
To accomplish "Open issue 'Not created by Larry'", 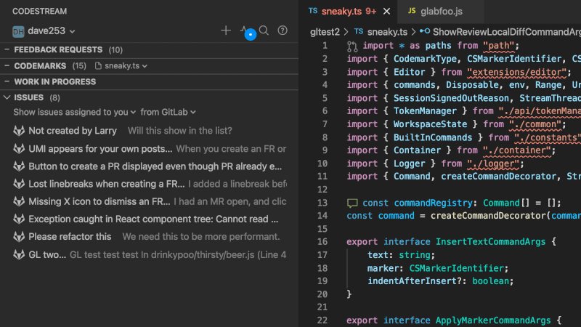I will (x=150, y=131).
